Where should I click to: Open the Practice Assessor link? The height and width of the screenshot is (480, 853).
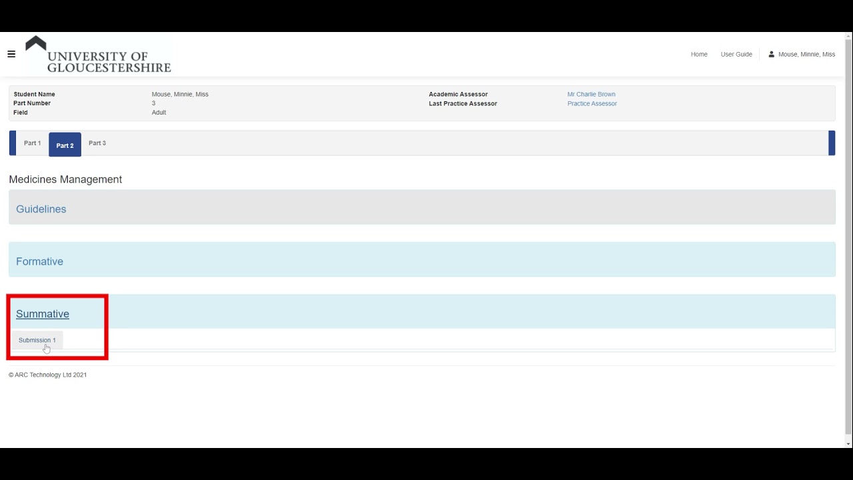coord(592,103)
